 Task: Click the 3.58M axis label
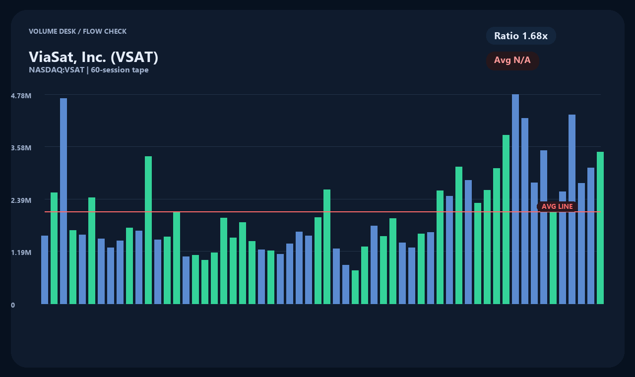pos(21,148)
